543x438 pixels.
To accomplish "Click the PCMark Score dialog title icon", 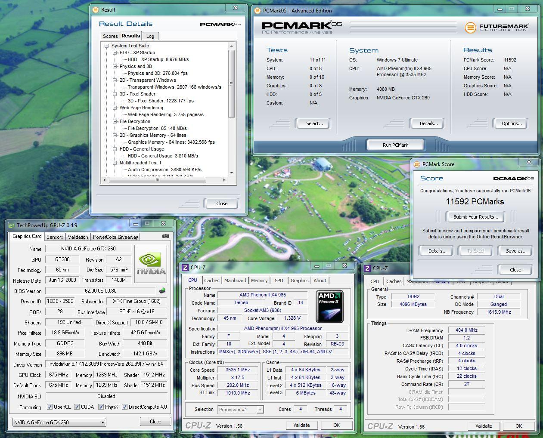I will [x=417, y=164].
